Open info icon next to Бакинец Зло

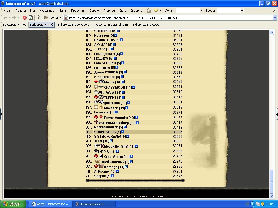click(x=121, y=40)
